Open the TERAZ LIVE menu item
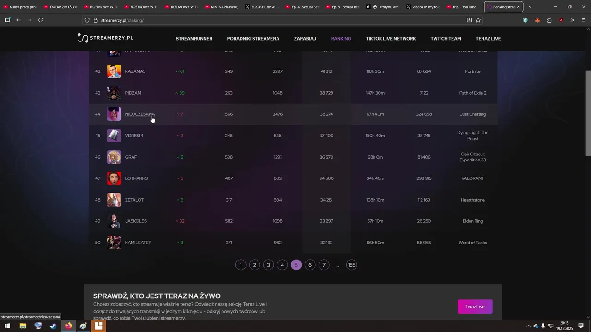This screenshot has width=591, height=332. pyautogui.click(x=488, y=39)
